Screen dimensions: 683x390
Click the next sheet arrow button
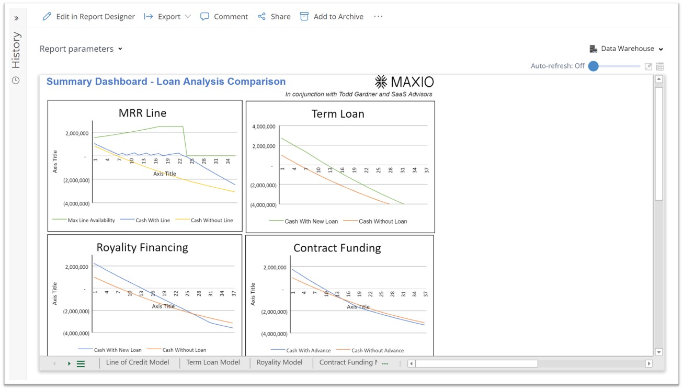pyautogui.click(x=69, y=364)
